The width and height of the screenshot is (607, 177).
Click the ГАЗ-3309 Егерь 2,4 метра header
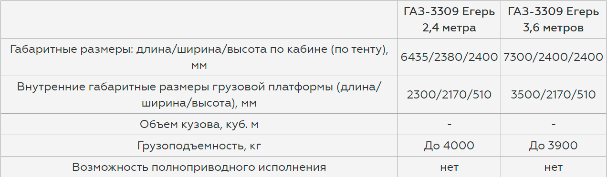(x=449, y=20)
